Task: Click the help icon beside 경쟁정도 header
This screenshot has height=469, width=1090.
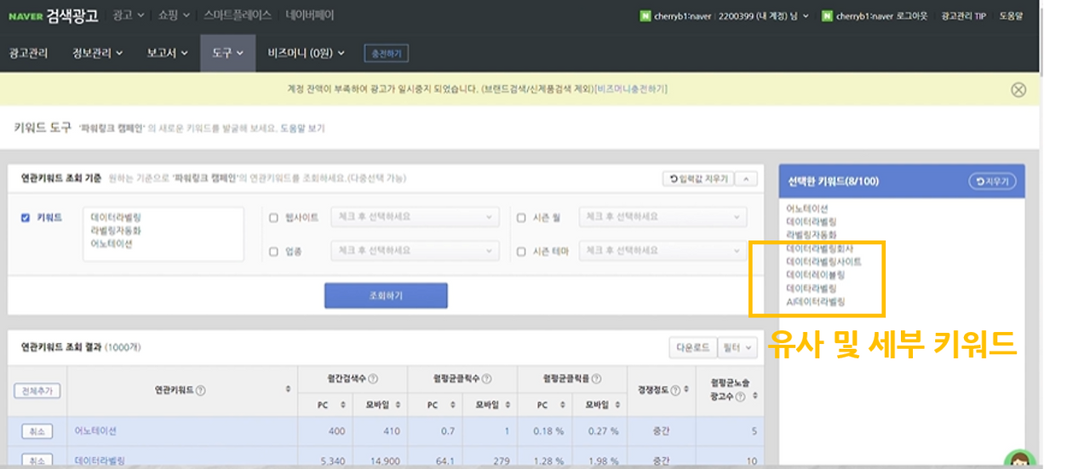Action: click(x=674, y=391)
